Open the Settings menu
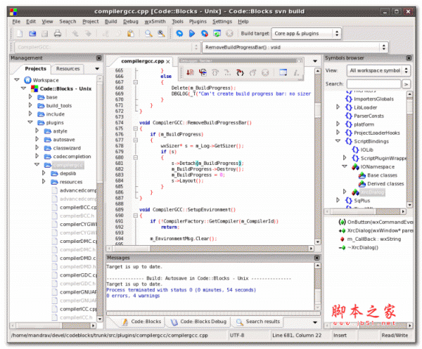Viewport: 422px width, 349px height. (x=222, y=22)
